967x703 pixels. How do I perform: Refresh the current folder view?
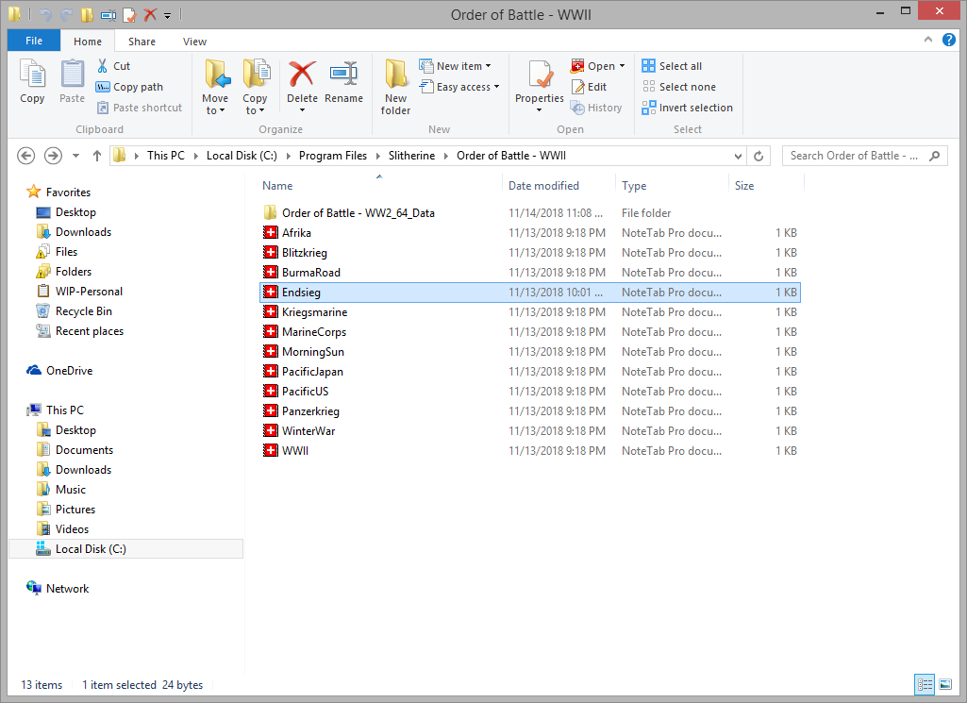pos(760,156)
